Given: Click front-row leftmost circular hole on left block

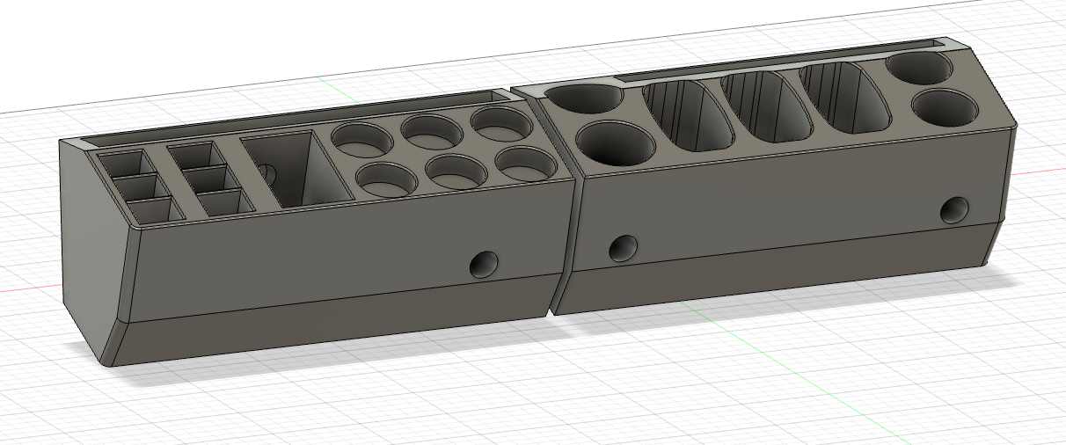Looking at the screenshot, I should coord(388,179).
